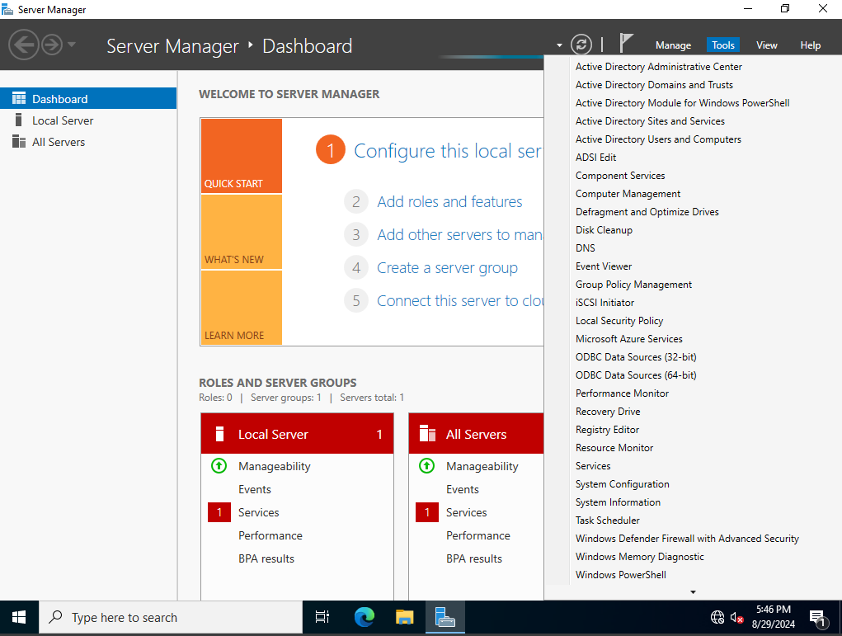
Task: Open the Quick Start tile
Action: [241, 156]
